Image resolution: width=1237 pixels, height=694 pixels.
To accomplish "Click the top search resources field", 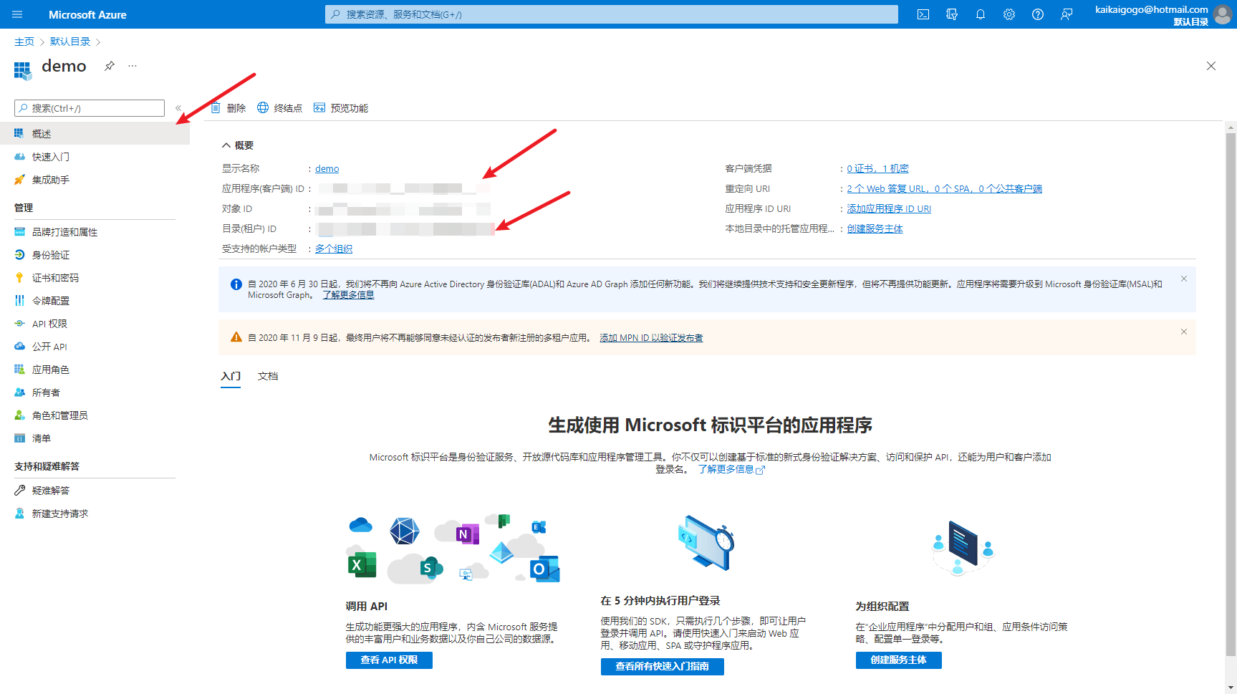I will pyautogui.click(x=612, y=14).
